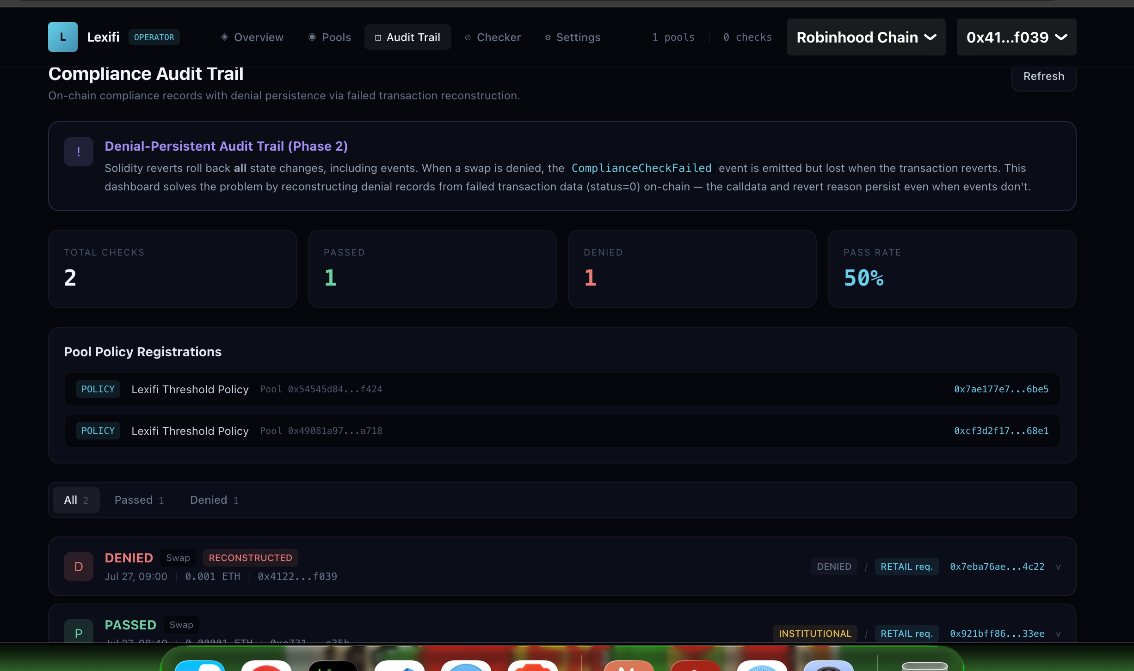This screenshot has height=671, width=1134.
Task: Click pool address 0x54545d84...f424
Action: (x=335, y=389)
